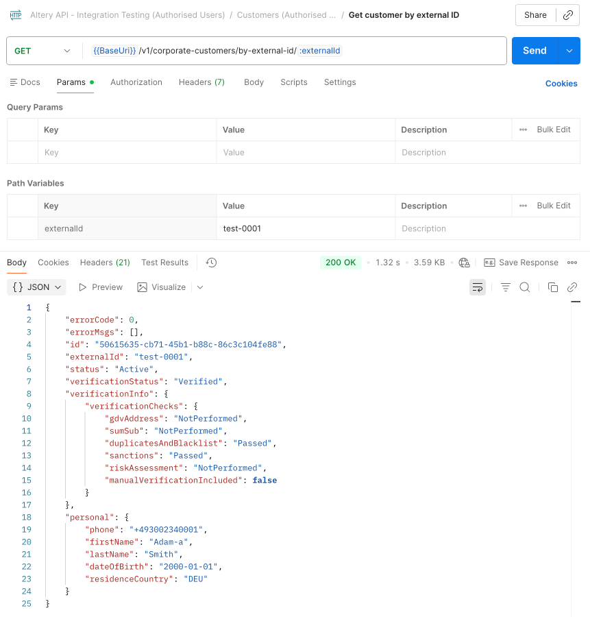The image size is (590, 617).
Task: Open the request Body tab
Action: [x=254, y=82]
